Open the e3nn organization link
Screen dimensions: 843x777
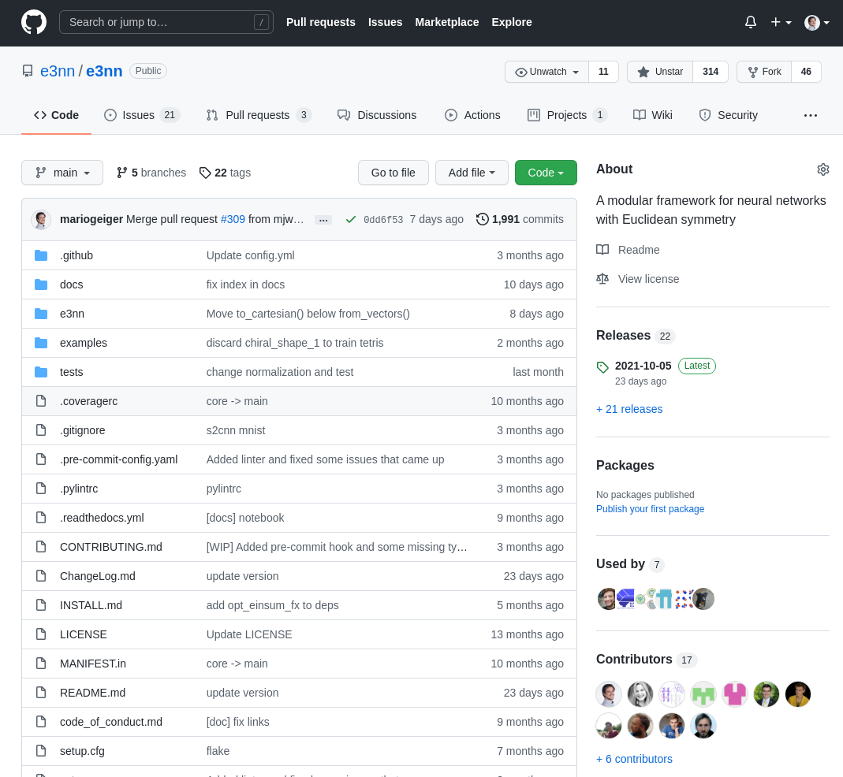click(x=58, y=71)
